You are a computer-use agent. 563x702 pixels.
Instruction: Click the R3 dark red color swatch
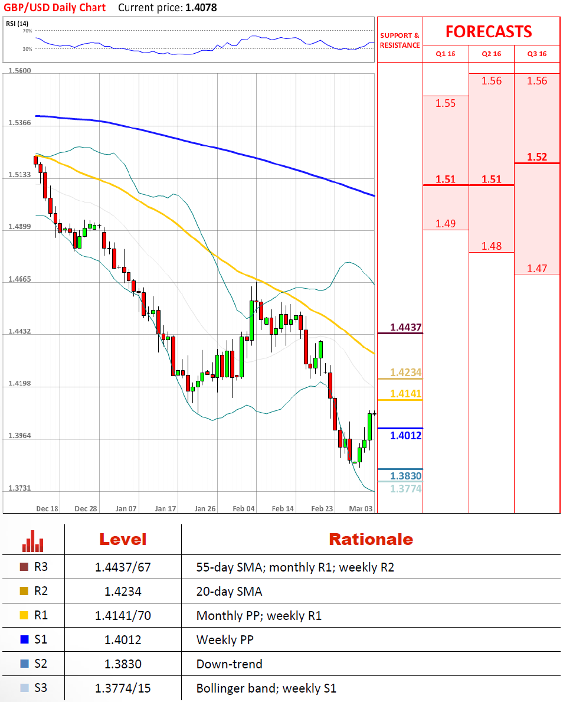(24, 567)
